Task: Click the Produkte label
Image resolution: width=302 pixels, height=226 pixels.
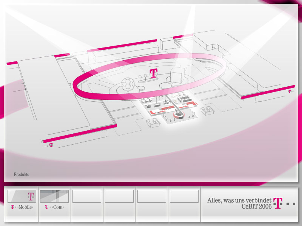Action: click(22, 174)
